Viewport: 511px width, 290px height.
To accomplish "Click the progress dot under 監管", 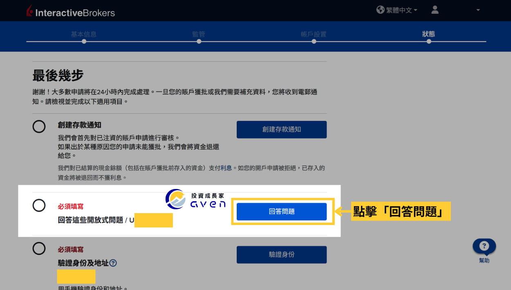I will coord(199,41).
